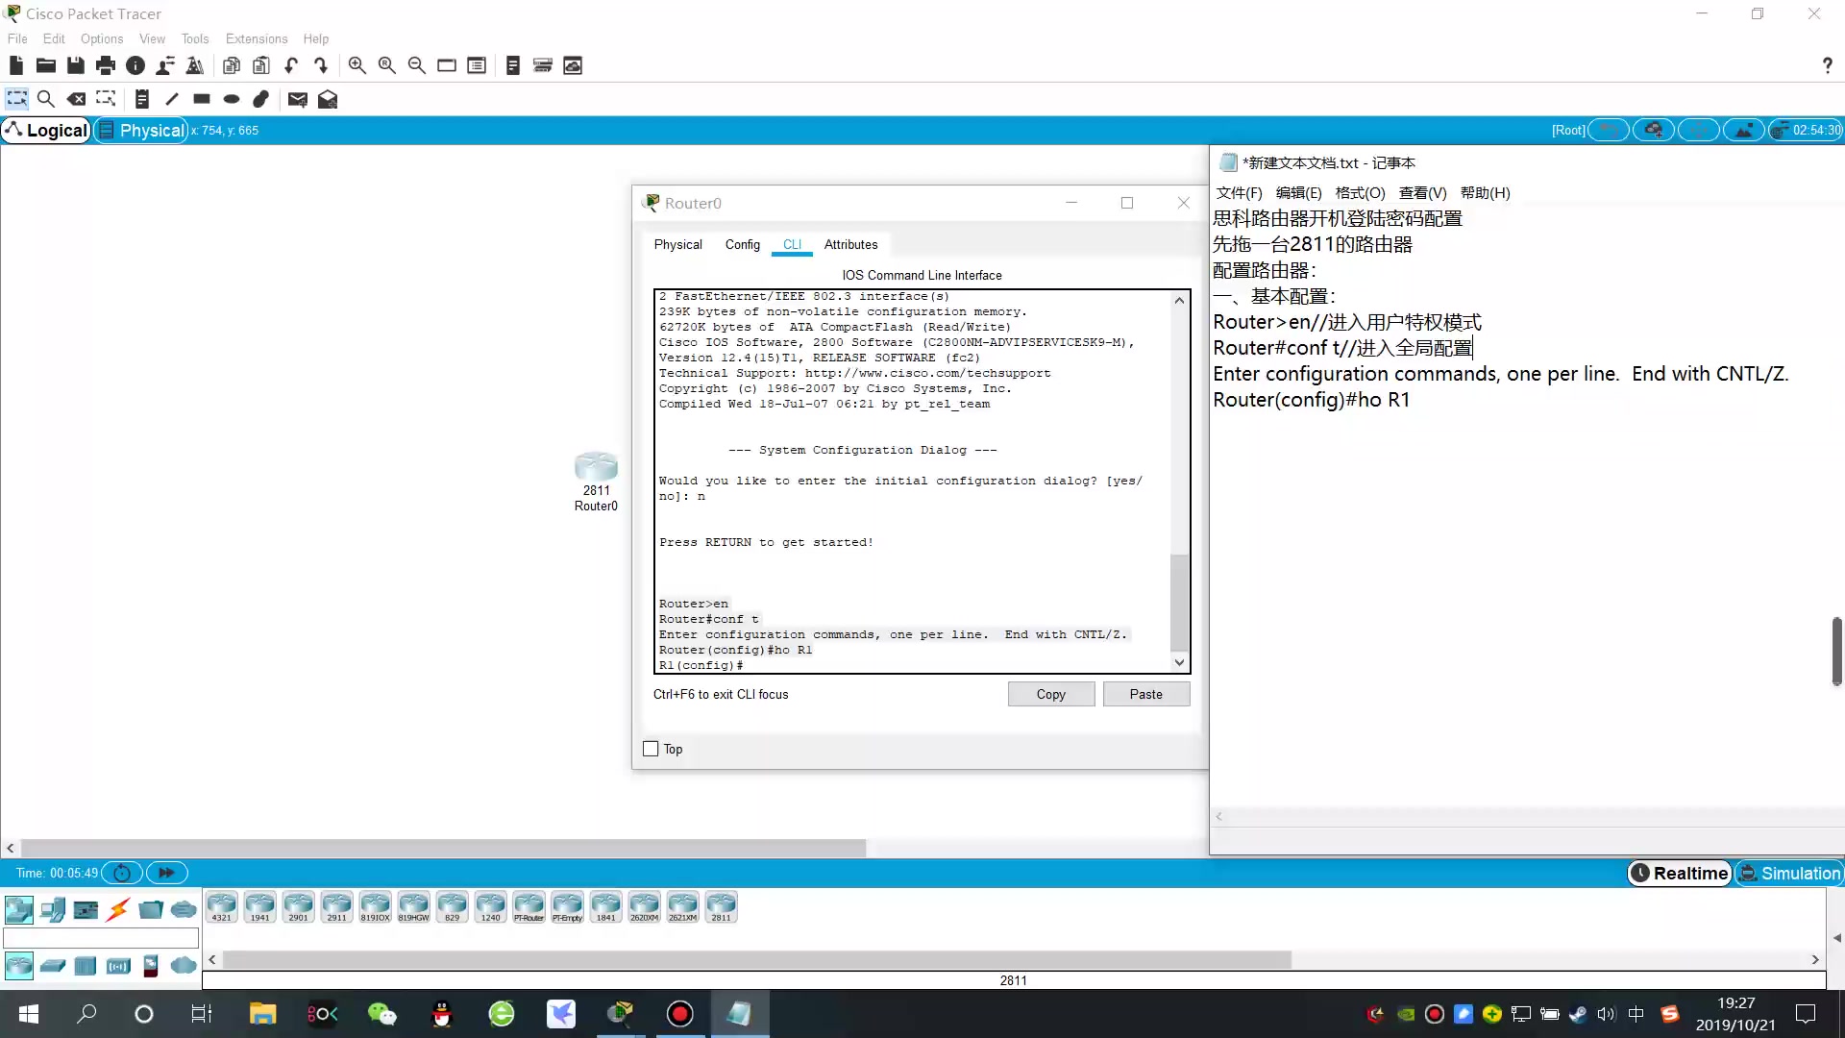Choose the Connections lightning bolt category

118,909
